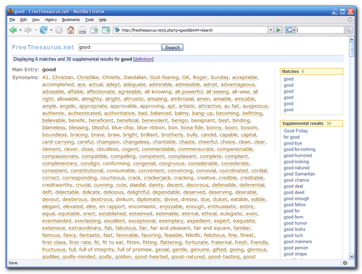The image size is (362, 274).
Task: Click the vertical scrollbar down arrow
Action: coord(351,256)
